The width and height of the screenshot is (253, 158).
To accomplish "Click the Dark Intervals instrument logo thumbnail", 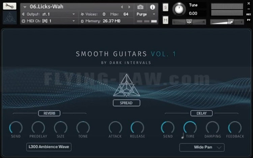I will [x=10, y=17].
